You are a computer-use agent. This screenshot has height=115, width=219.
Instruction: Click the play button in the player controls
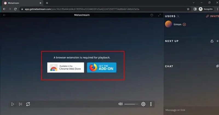pos(13,104)
